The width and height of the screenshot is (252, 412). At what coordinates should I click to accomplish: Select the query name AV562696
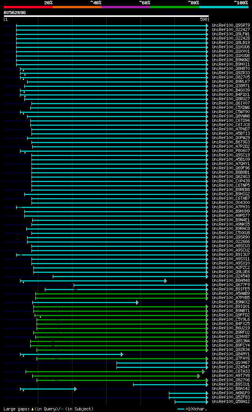[15, 13]
